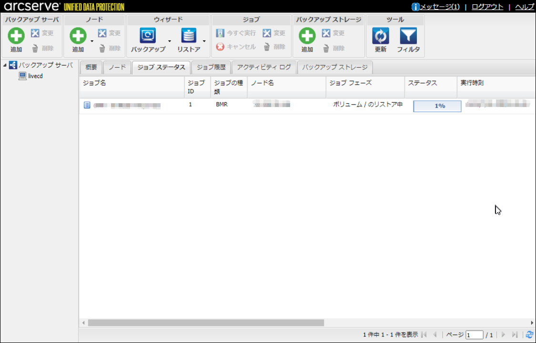The width and height of the screenshot is (536, 343).
Task: Open the Backup wizard dropdown arrow
Action: pos(169,41)
